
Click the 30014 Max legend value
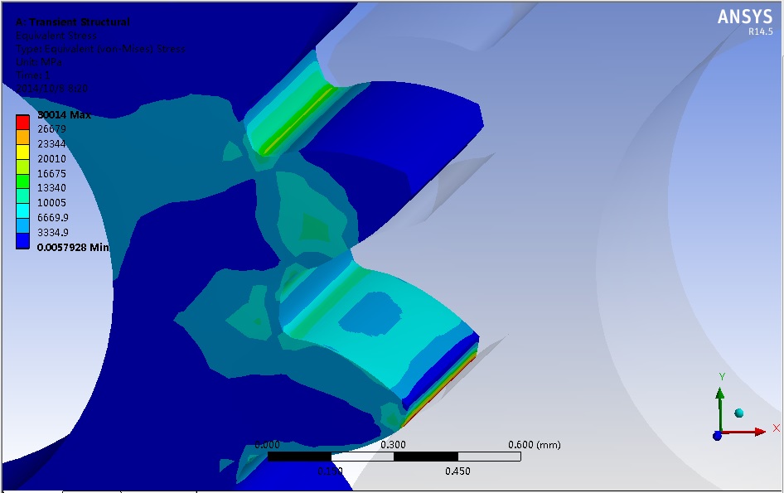[x=65, y=114]
